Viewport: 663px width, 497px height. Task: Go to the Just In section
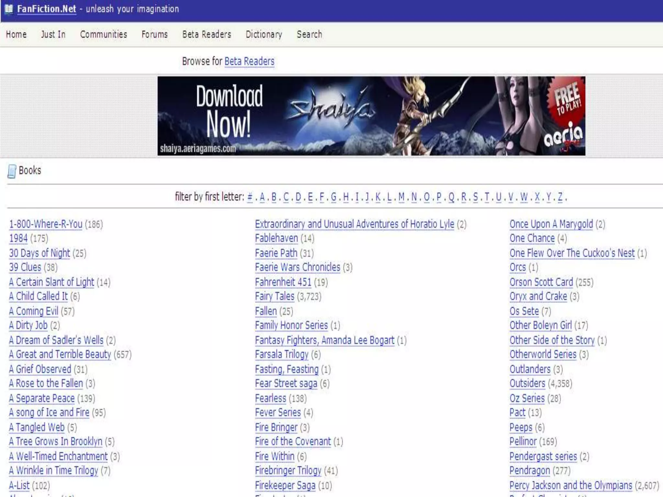click(x=53, y=34)
